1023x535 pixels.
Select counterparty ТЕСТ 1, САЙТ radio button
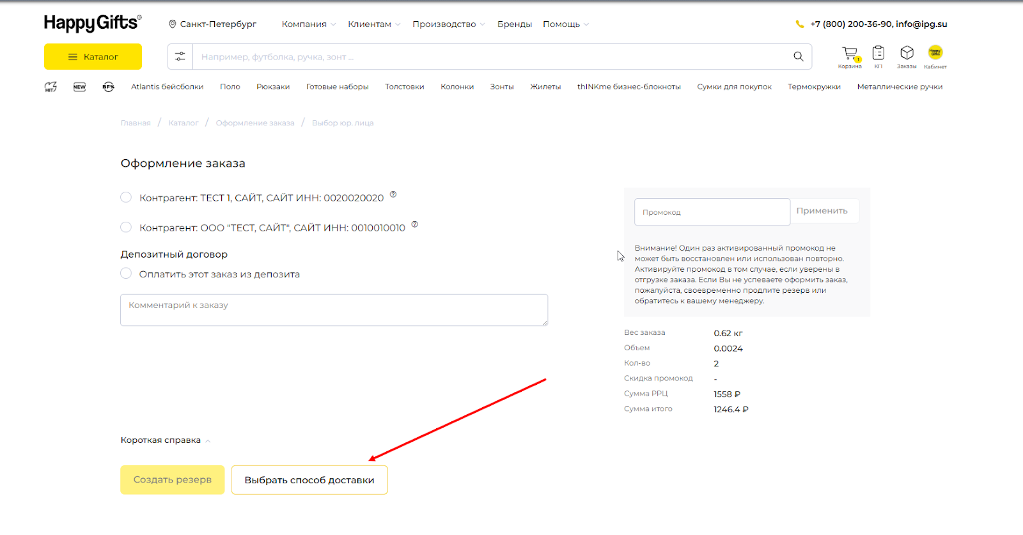coord(126,198)
